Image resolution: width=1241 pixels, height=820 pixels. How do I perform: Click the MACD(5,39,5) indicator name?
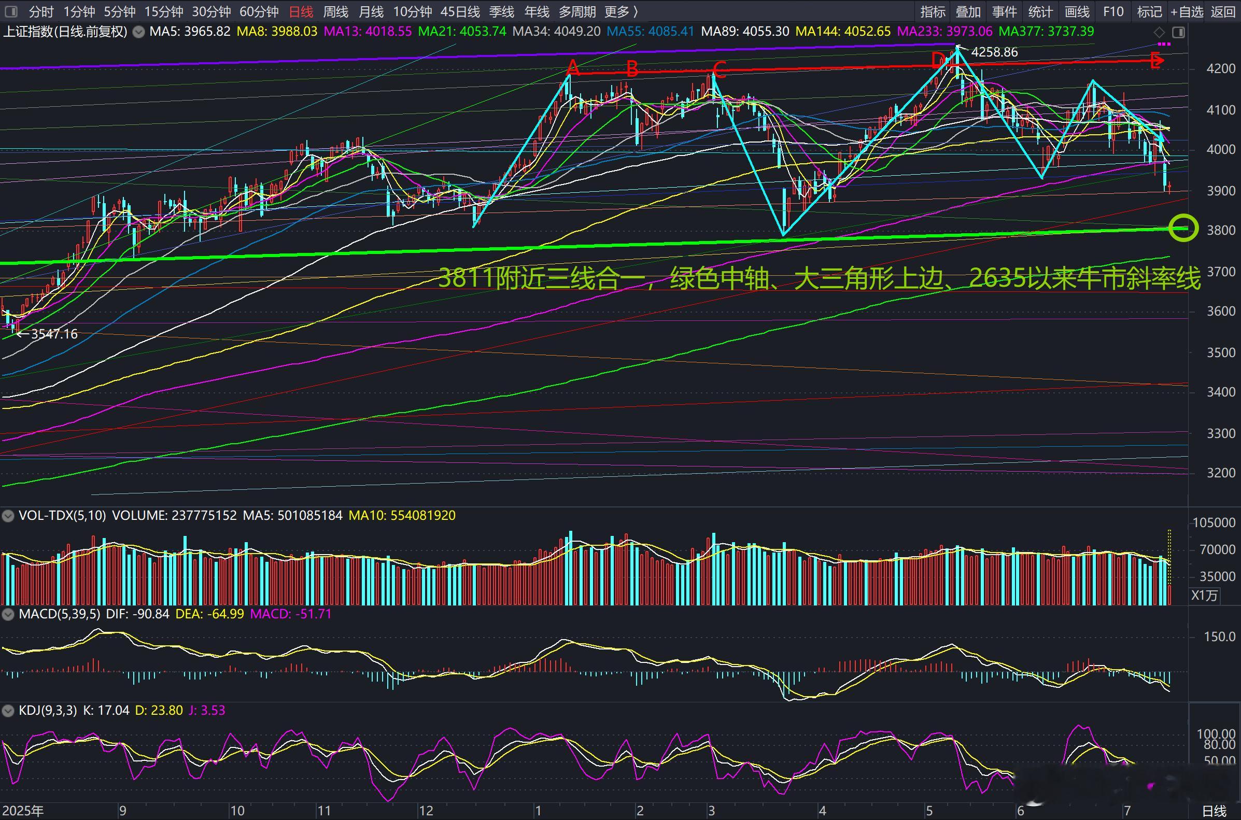point(59,614)
